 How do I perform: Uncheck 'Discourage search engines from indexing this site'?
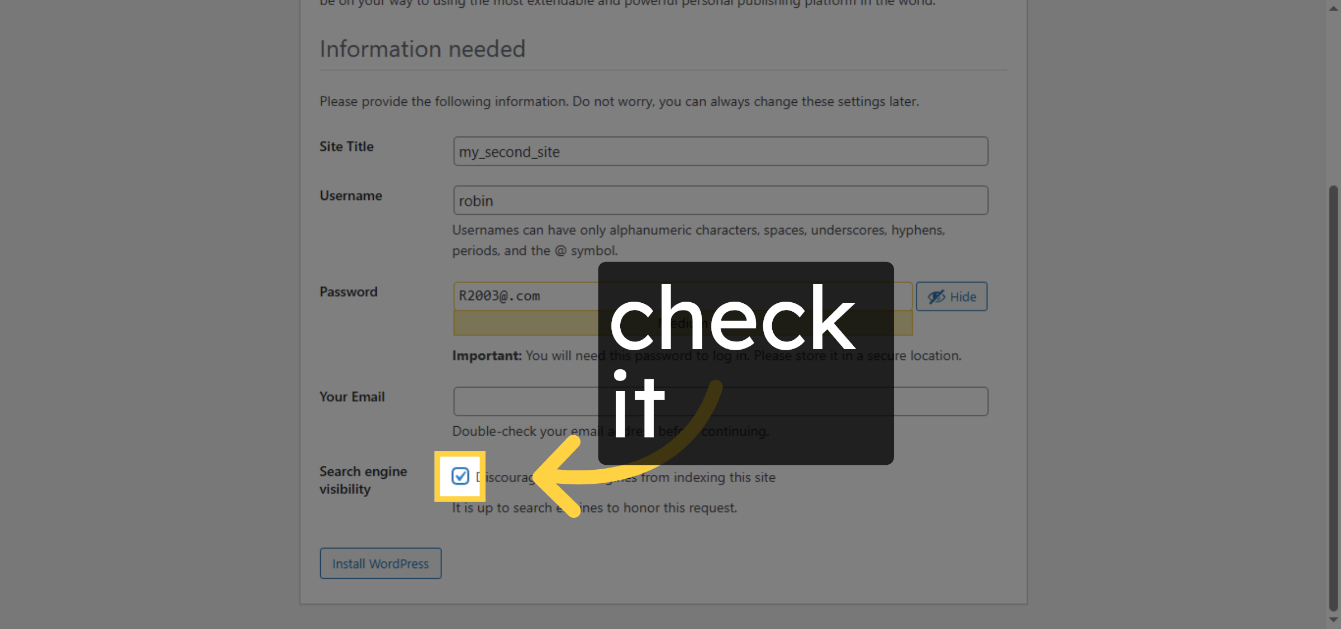click(x=460, y=477)
